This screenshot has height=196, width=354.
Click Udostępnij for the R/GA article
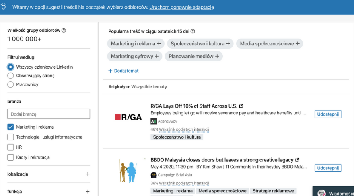point(328,114)
